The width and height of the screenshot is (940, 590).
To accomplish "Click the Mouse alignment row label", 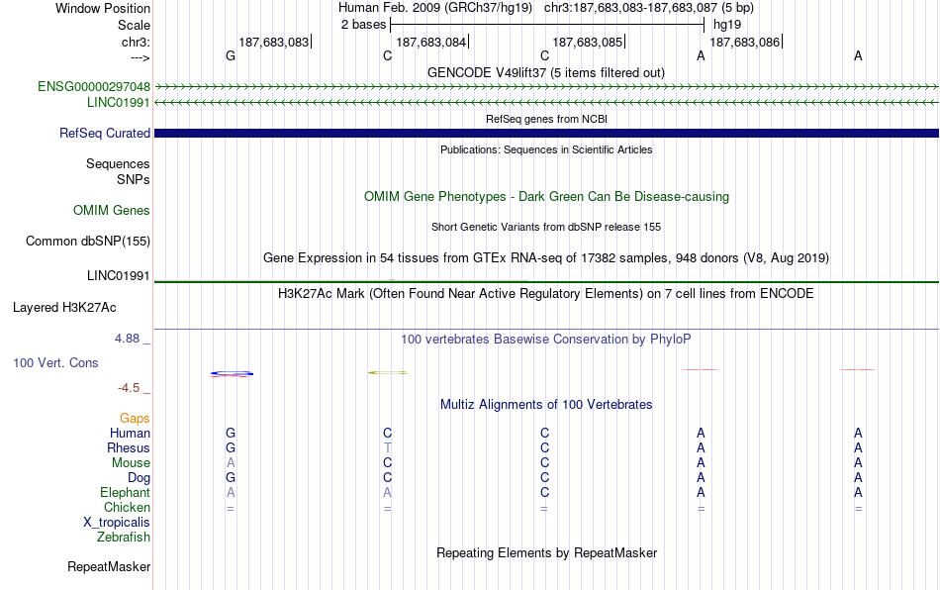I will (x=131, y=463).
